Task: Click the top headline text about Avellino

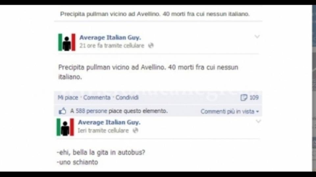Action: 155,14
